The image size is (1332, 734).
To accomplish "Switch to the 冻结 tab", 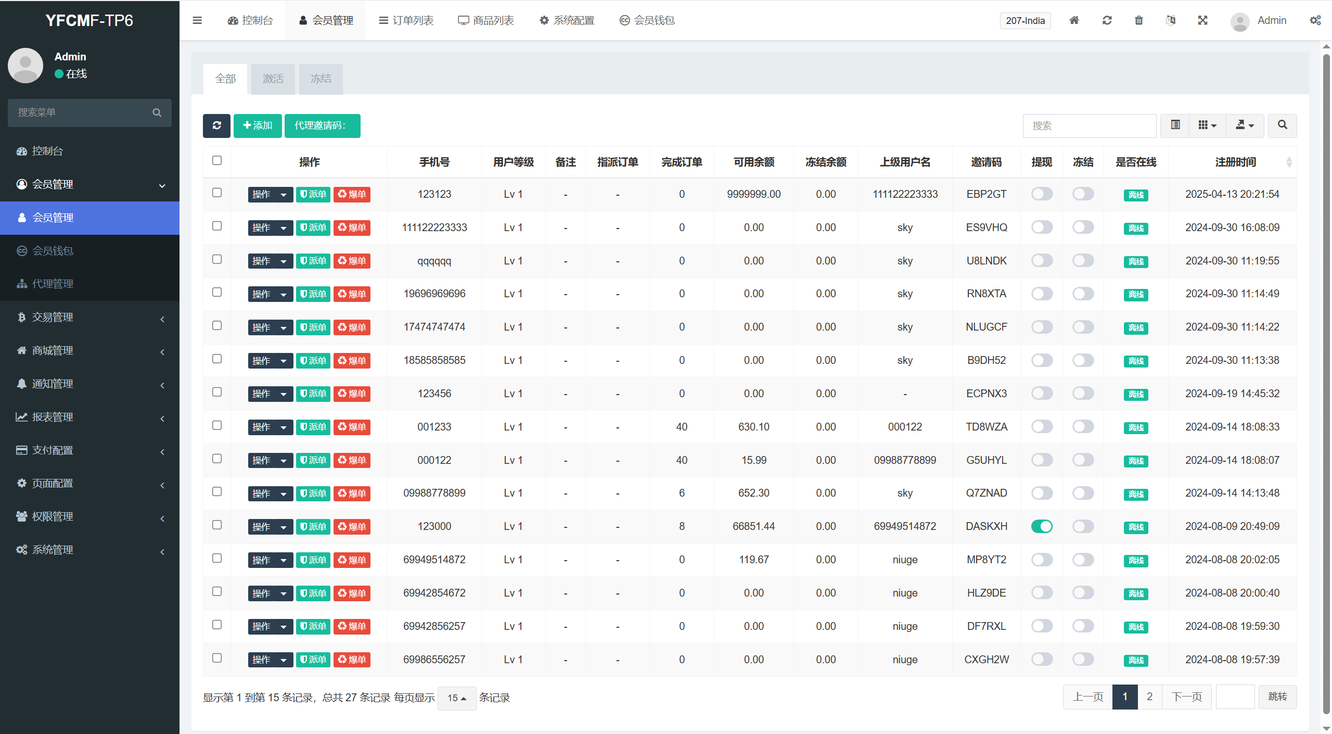I will point(321,79).
